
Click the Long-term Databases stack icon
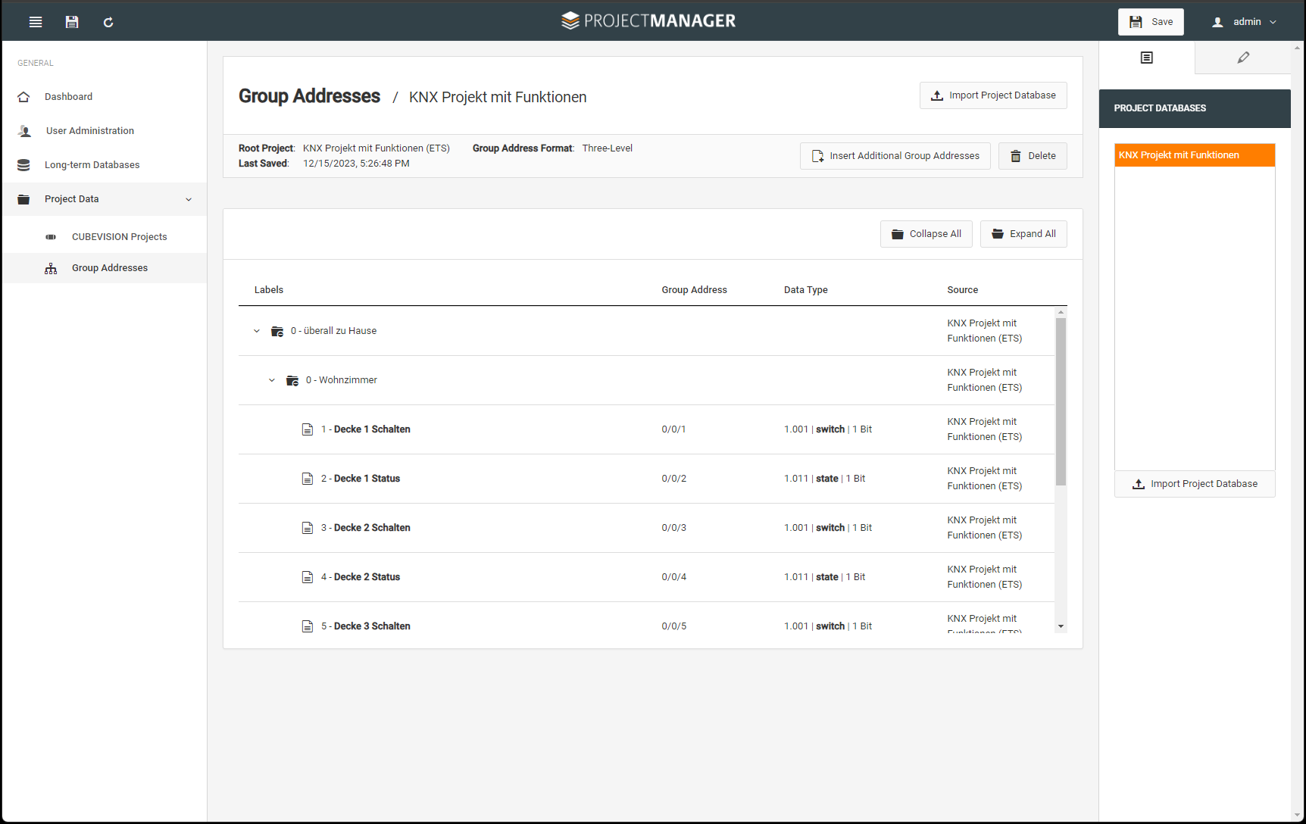tap(23, 165)
